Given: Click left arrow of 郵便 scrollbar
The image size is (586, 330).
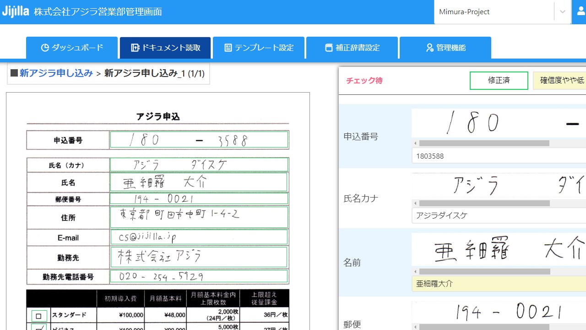Looking at the screenshot, I should [x=415, y=327].
